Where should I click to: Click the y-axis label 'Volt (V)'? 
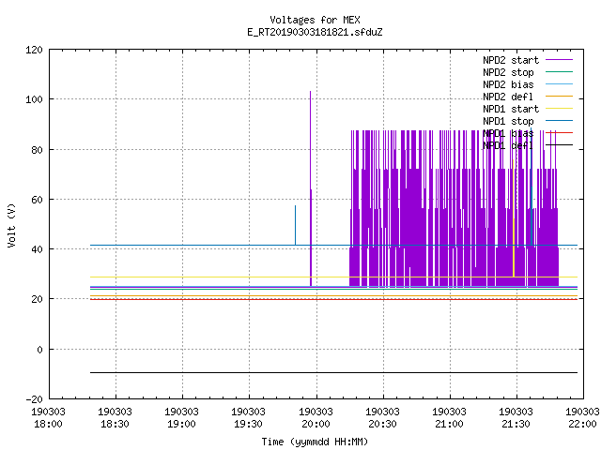coord(11,225)
